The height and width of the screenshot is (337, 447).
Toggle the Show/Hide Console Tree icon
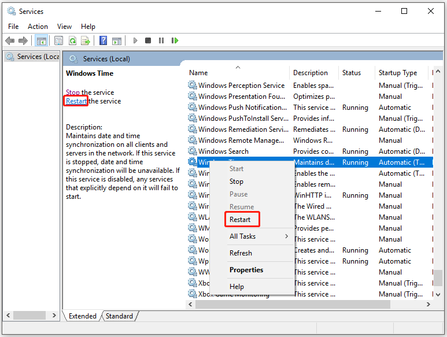pyautogui.click(x=41, y=40)
